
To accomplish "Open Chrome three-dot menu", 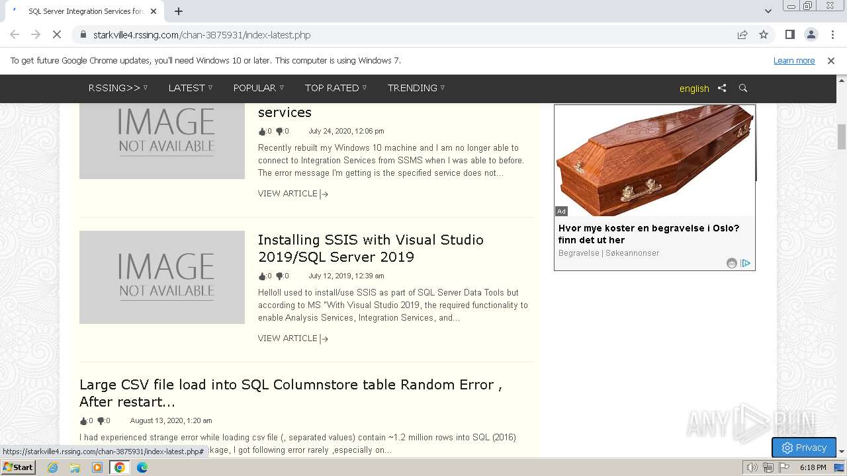I will pyautogui.click(x=832, y=35).
